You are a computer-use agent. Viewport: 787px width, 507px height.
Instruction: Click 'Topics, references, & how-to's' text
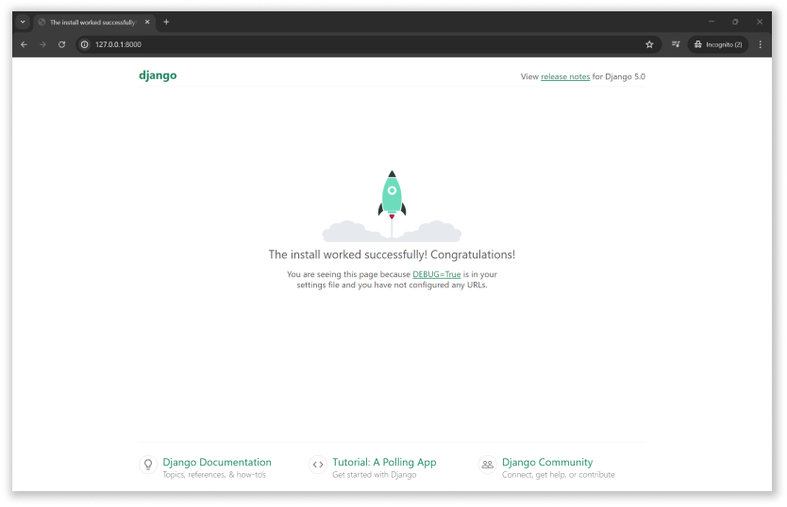click(214, 475)
